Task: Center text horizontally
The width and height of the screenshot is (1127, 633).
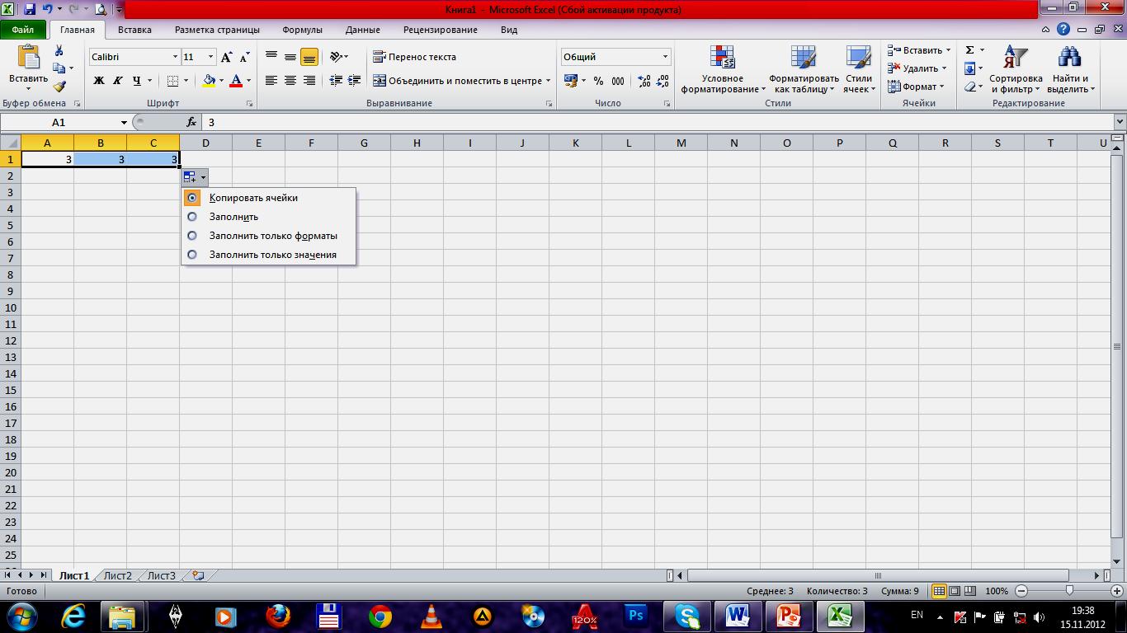Action: (x=290, y=81)
